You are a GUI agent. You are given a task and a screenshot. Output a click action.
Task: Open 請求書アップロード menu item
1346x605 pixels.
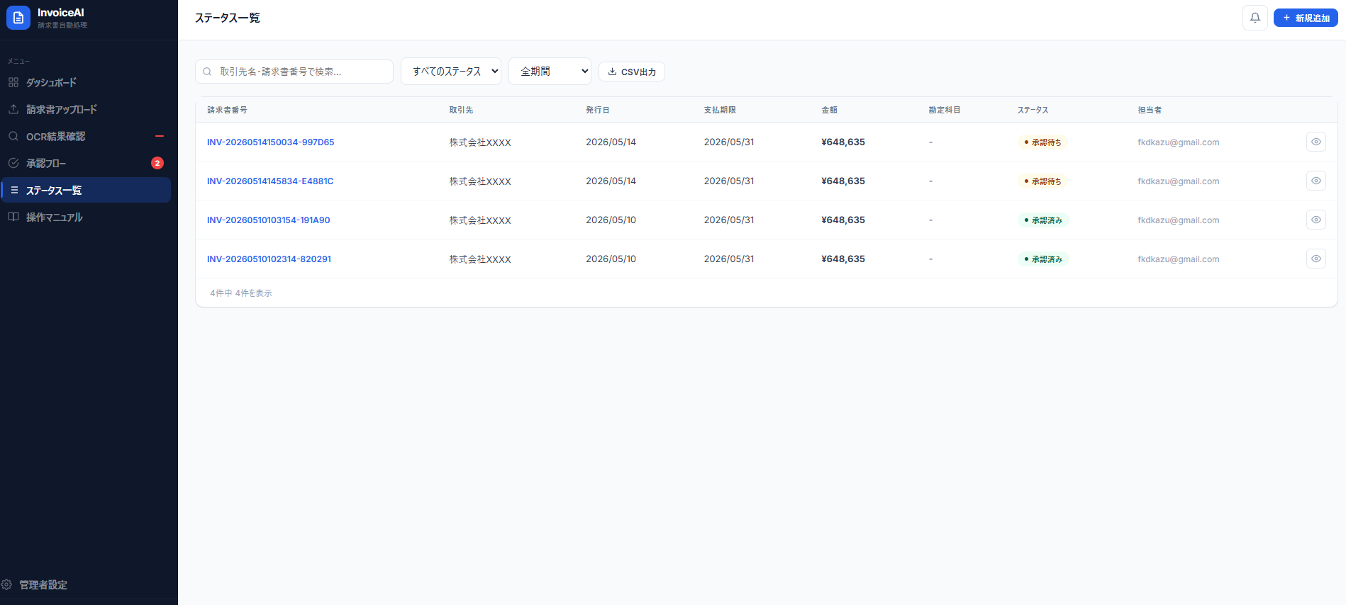tap(85, 109)
